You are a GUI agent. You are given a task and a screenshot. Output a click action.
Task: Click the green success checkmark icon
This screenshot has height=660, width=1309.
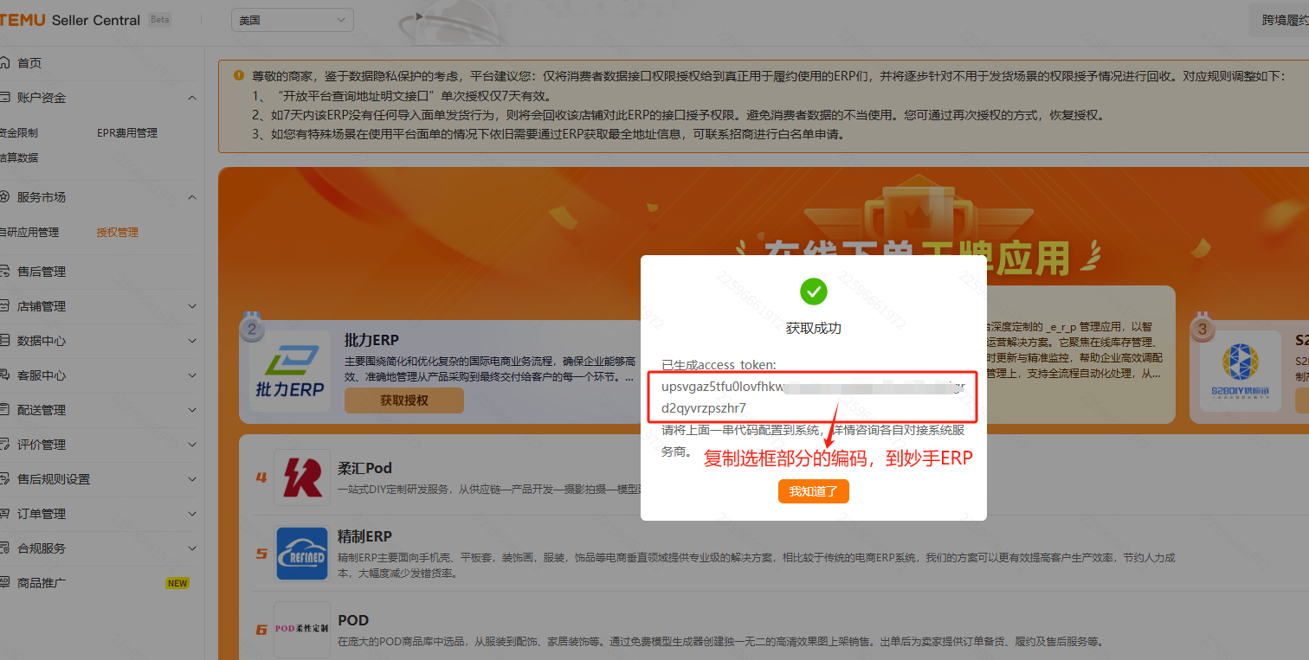point(814,292)
